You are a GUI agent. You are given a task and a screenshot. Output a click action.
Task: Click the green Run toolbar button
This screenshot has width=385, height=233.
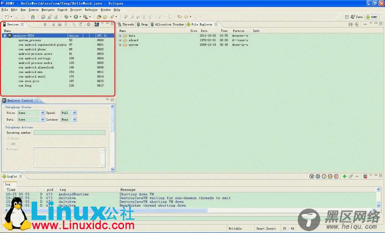coord(76,17)
